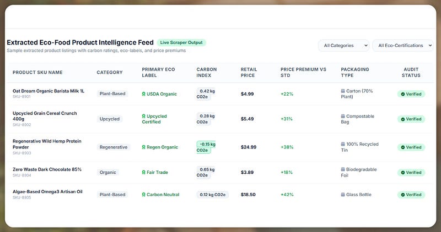This screenshot has height=232, width=441.
Task: Click the Product SKU Name column header
Action: pos(37,73)
